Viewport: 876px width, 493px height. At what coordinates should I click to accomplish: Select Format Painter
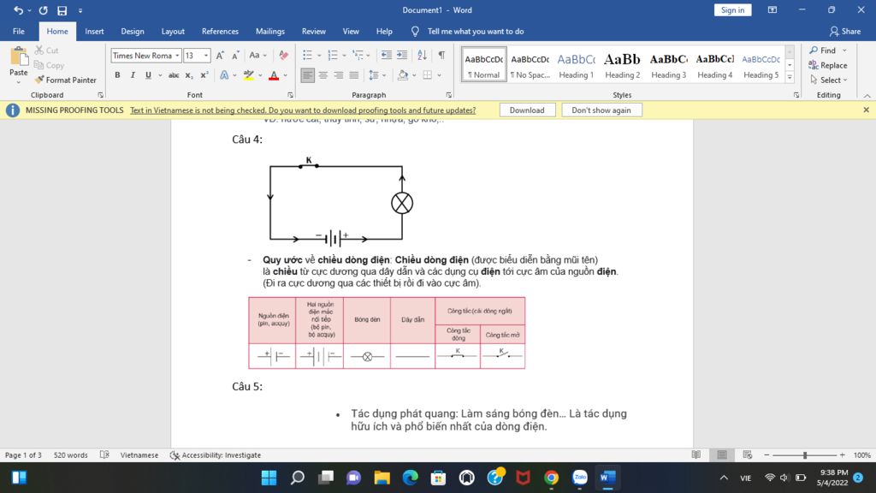(65, 80)
